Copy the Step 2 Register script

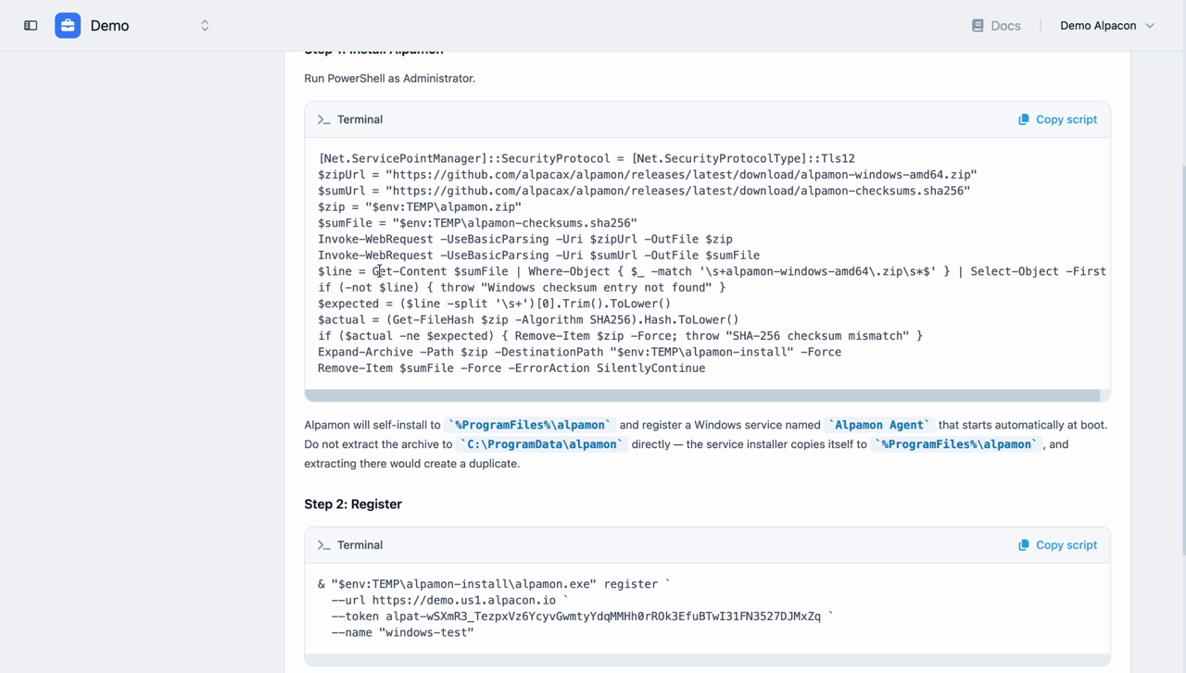point(1057,545)
